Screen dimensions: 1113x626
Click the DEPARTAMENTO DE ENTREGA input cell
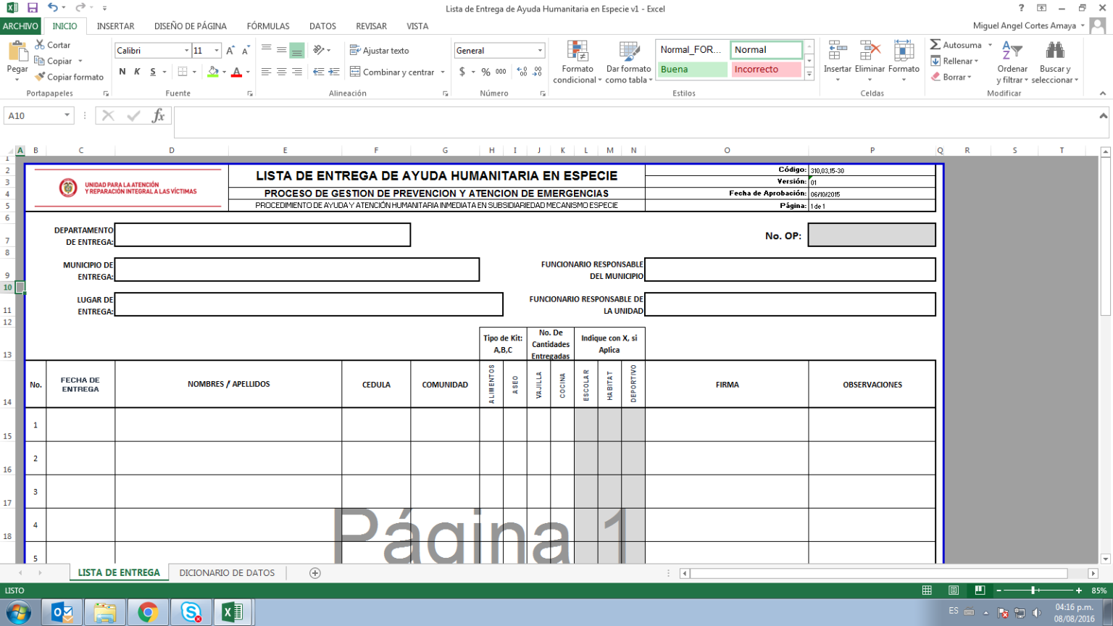click(262, 235)
